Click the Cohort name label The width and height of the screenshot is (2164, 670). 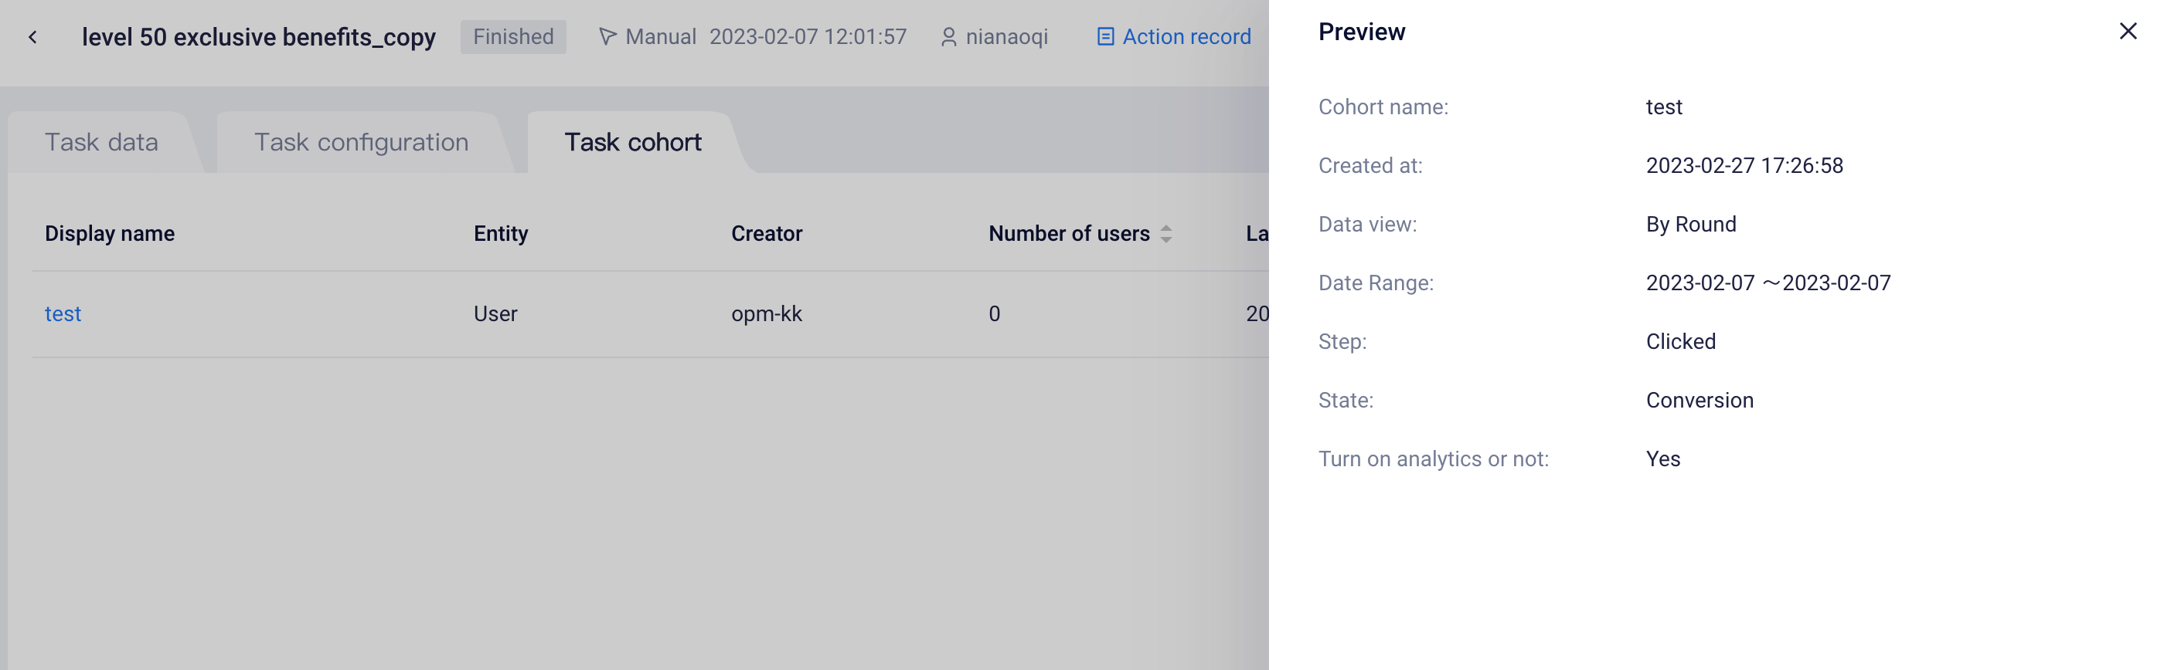(x=1383, y=107)
